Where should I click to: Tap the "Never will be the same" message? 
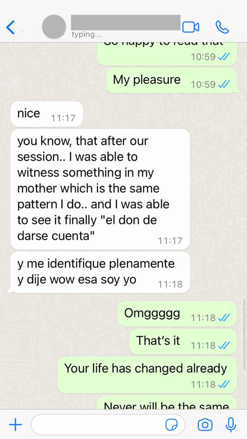[x=167, y=403]
